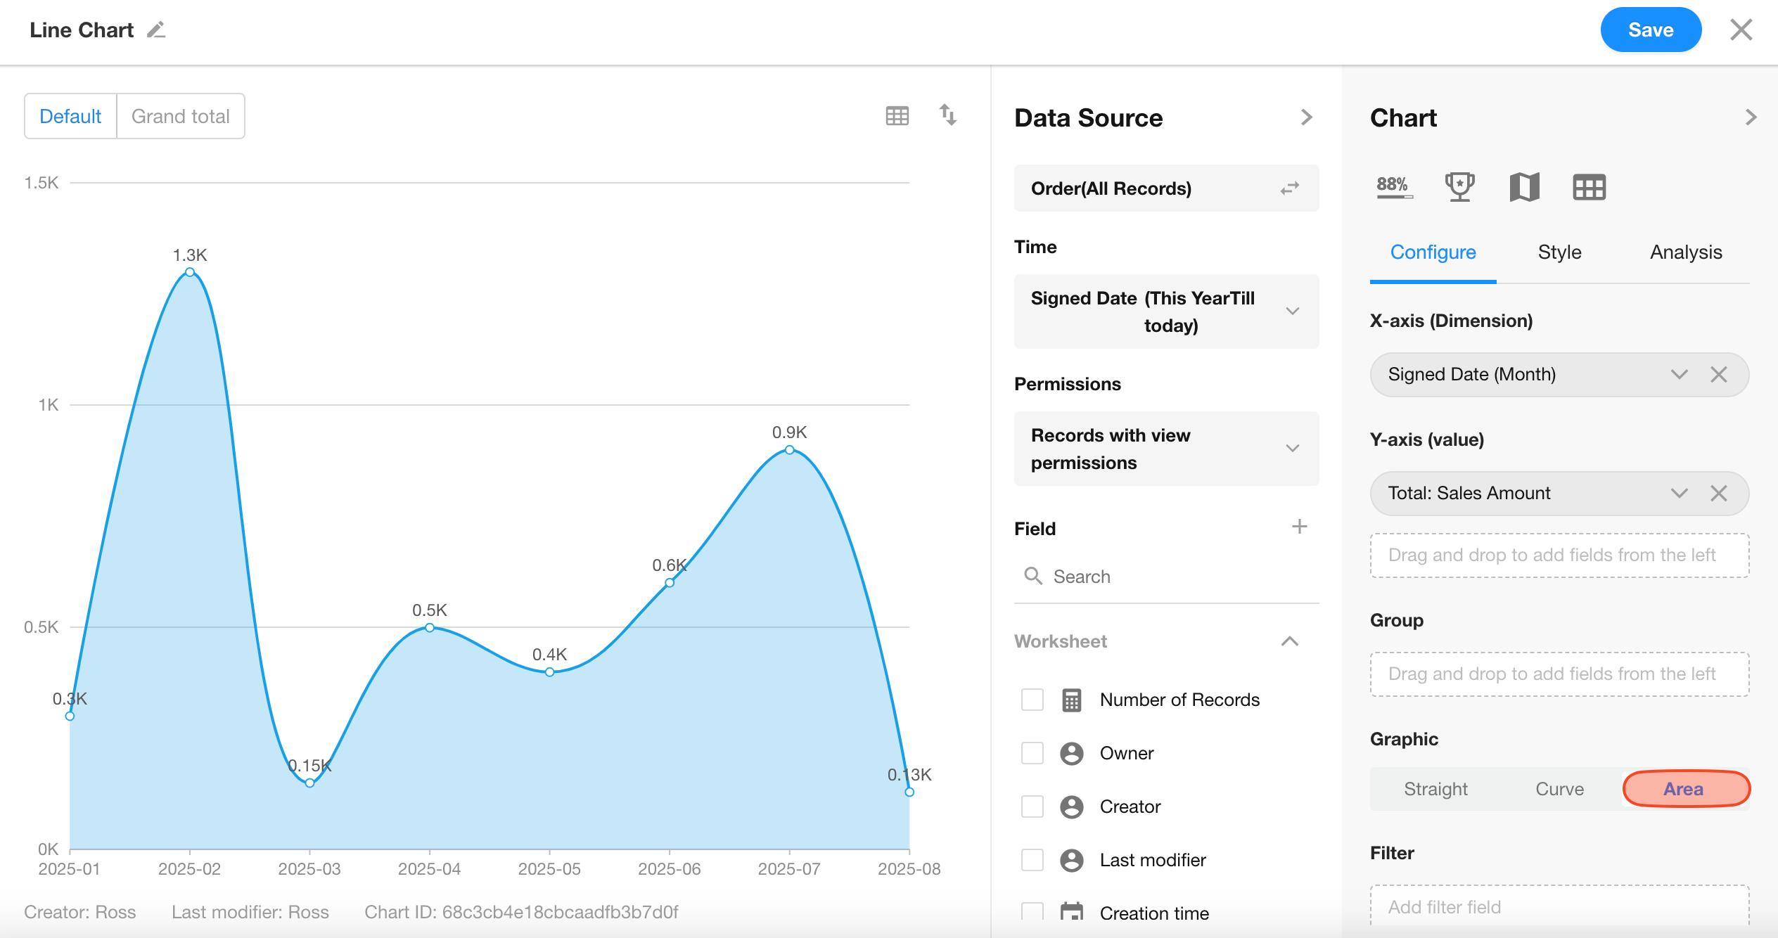
Task: Tick the Owner field checkbox
Action: coord(1032,753)
